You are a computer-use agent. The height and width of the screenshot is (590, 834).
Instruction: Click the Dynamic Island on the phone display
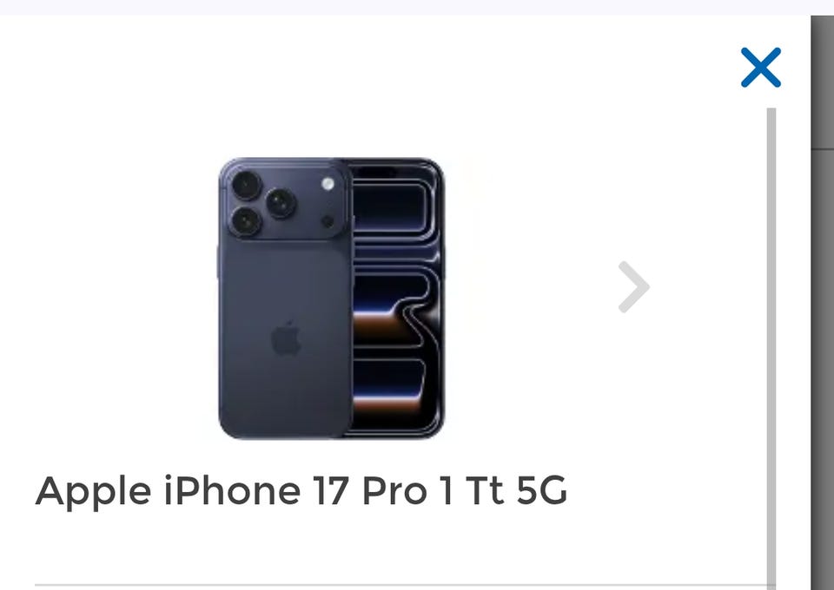click(377, 172)
